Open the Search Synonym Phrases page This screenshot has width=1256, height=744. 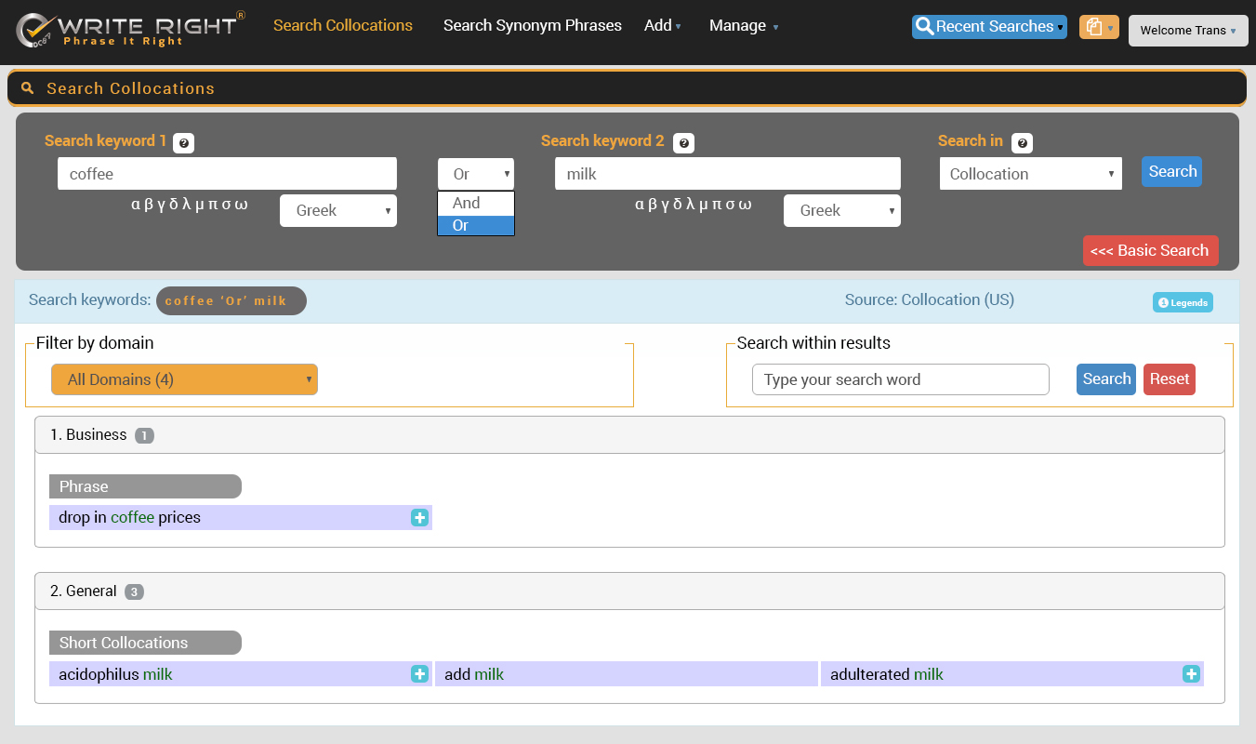532,26
